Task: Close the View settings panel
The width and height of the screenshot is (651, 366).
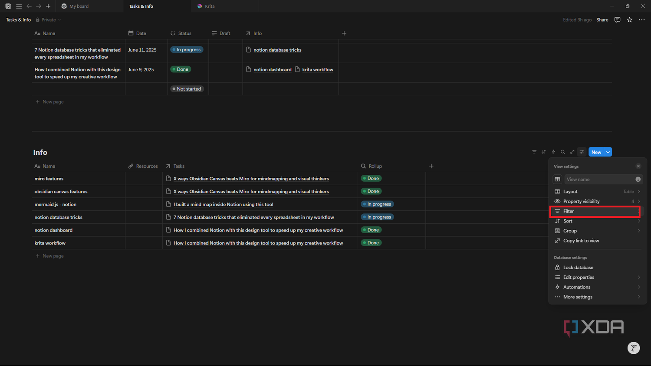Action: click(x=638, y=166)
